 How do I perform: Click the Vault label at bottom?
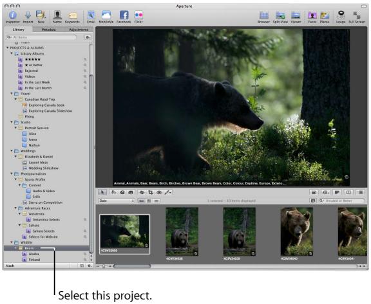click(x=10, y=266)
